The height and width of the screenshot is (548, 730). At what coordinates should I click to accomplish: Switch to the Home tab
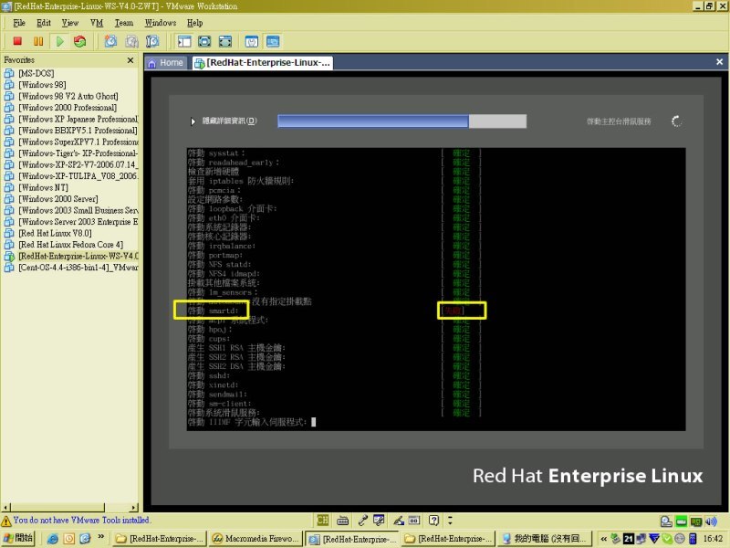[165, 63]
